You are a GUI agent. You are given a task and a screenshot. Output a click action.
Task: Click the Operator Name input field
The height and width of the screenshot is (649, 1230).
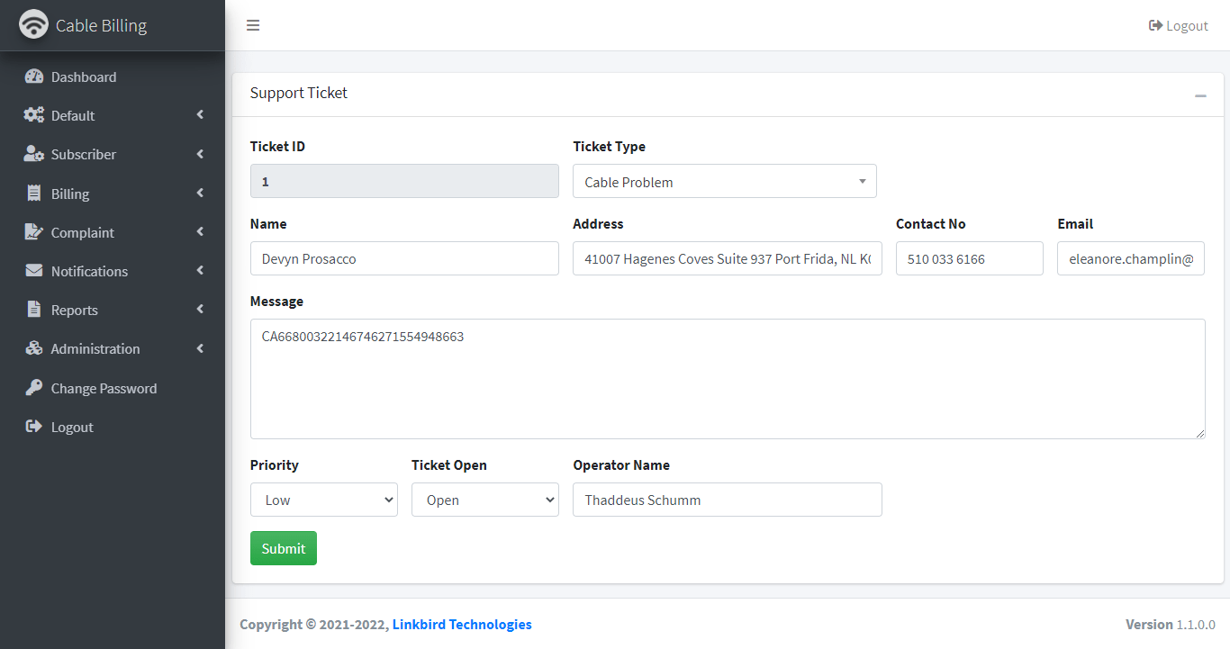[x=727, y=500]
